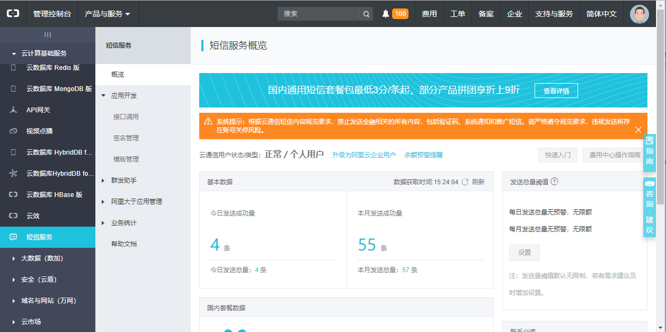The height and width of the screenshot is (332, 666).
Task: Click help icon next to 发送总量阈值
Action: pos(554,181)
